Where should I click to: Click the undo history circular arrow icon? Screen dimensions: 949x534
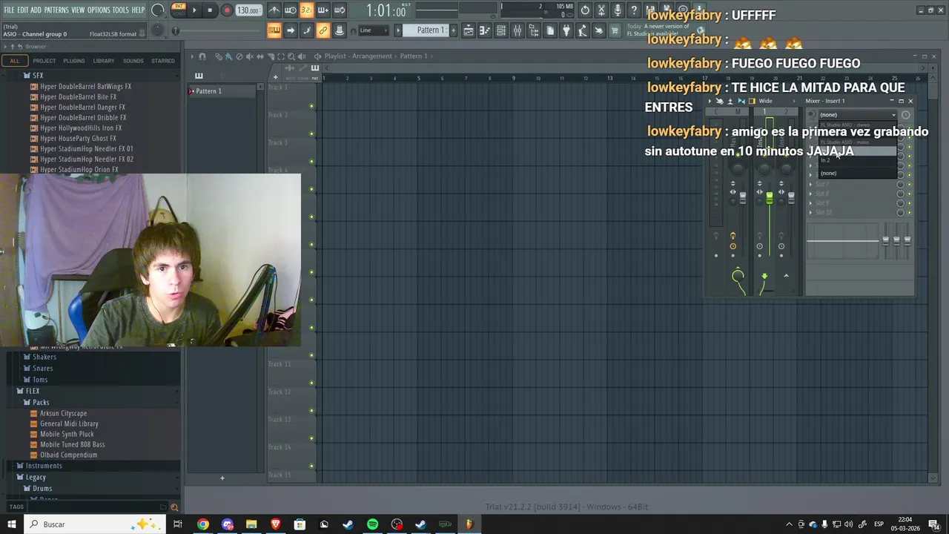(x=585, y=10)
